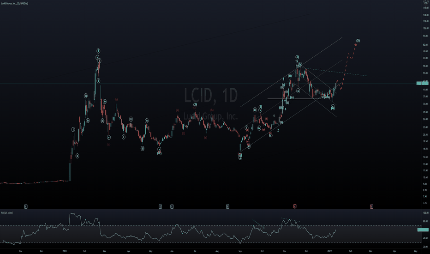Click the 145.00 price axis label
Screen dimensions: 430x254
pos(425,8)
